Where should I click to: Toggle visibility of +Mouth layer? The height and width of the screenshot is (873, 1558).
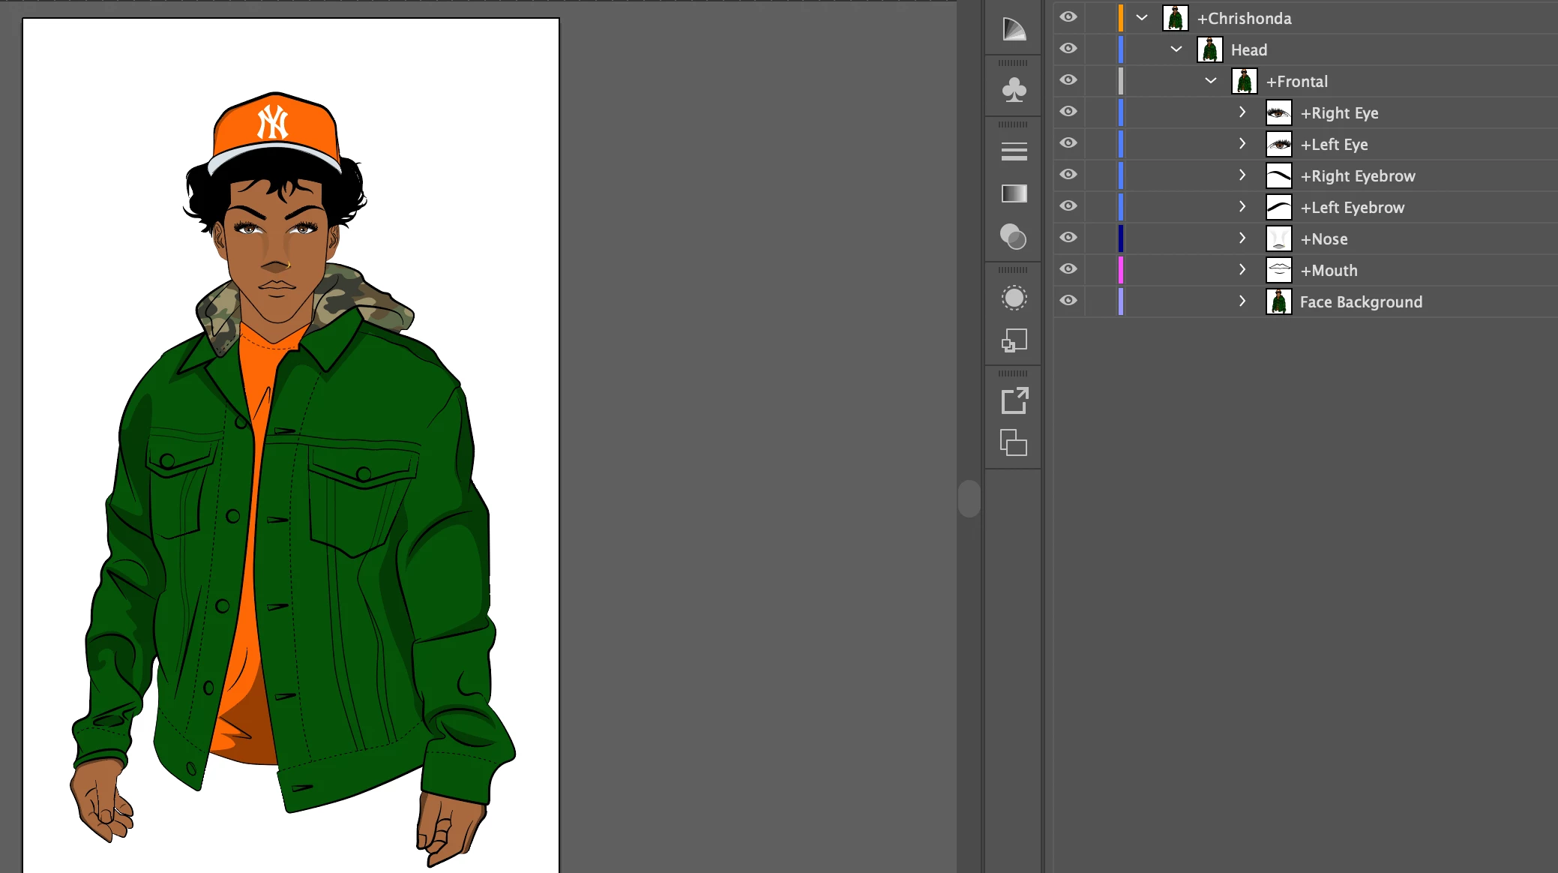[1068, 269]
